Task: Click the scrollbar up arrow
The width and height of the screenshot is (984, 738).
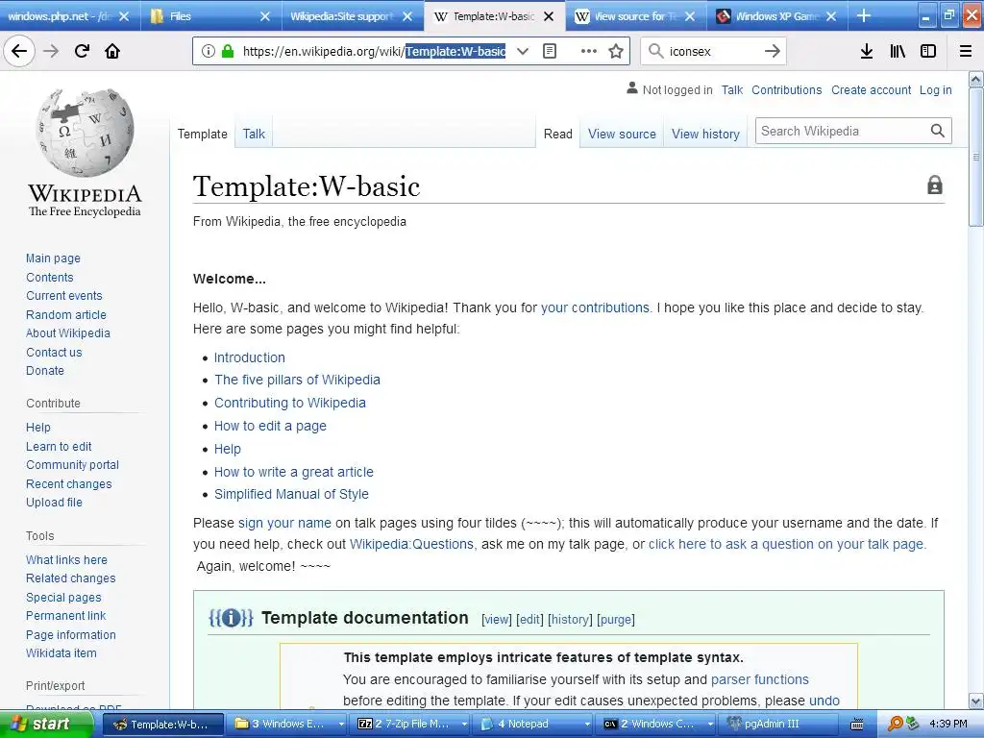Action: [975, 79]
